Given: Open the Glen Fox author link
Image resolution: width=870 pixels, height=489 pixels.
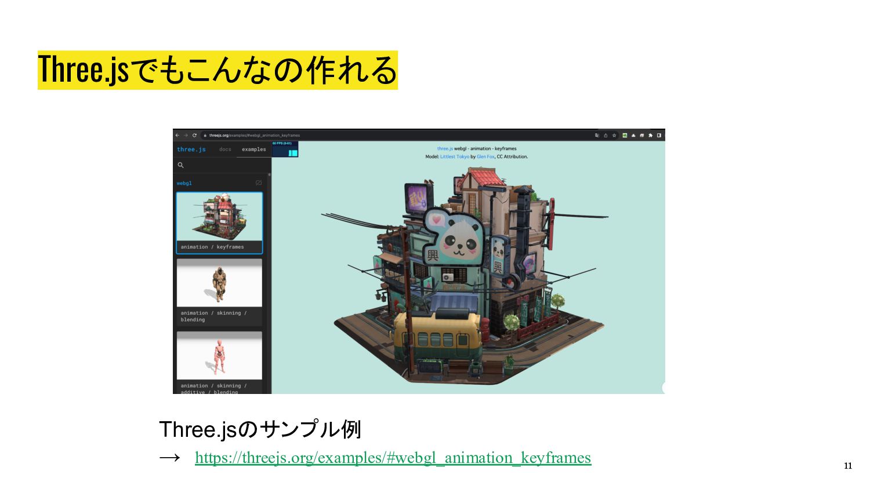Looking at the screenshot, I should coord(485,156).
